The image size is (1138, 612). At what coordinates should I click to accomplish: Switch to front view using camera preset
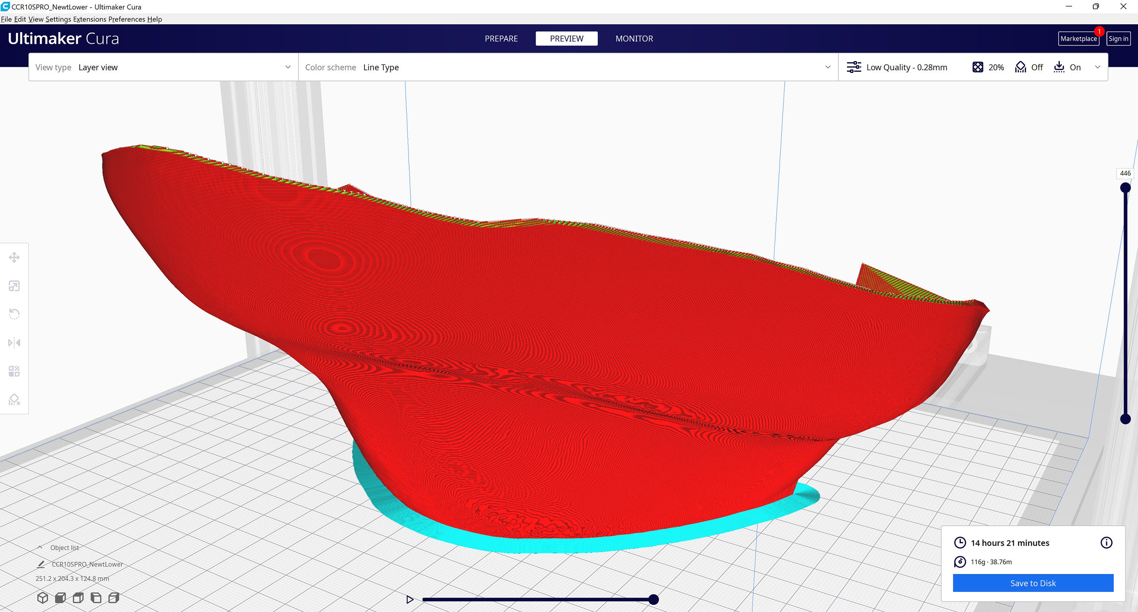click(x=61, y=598)
